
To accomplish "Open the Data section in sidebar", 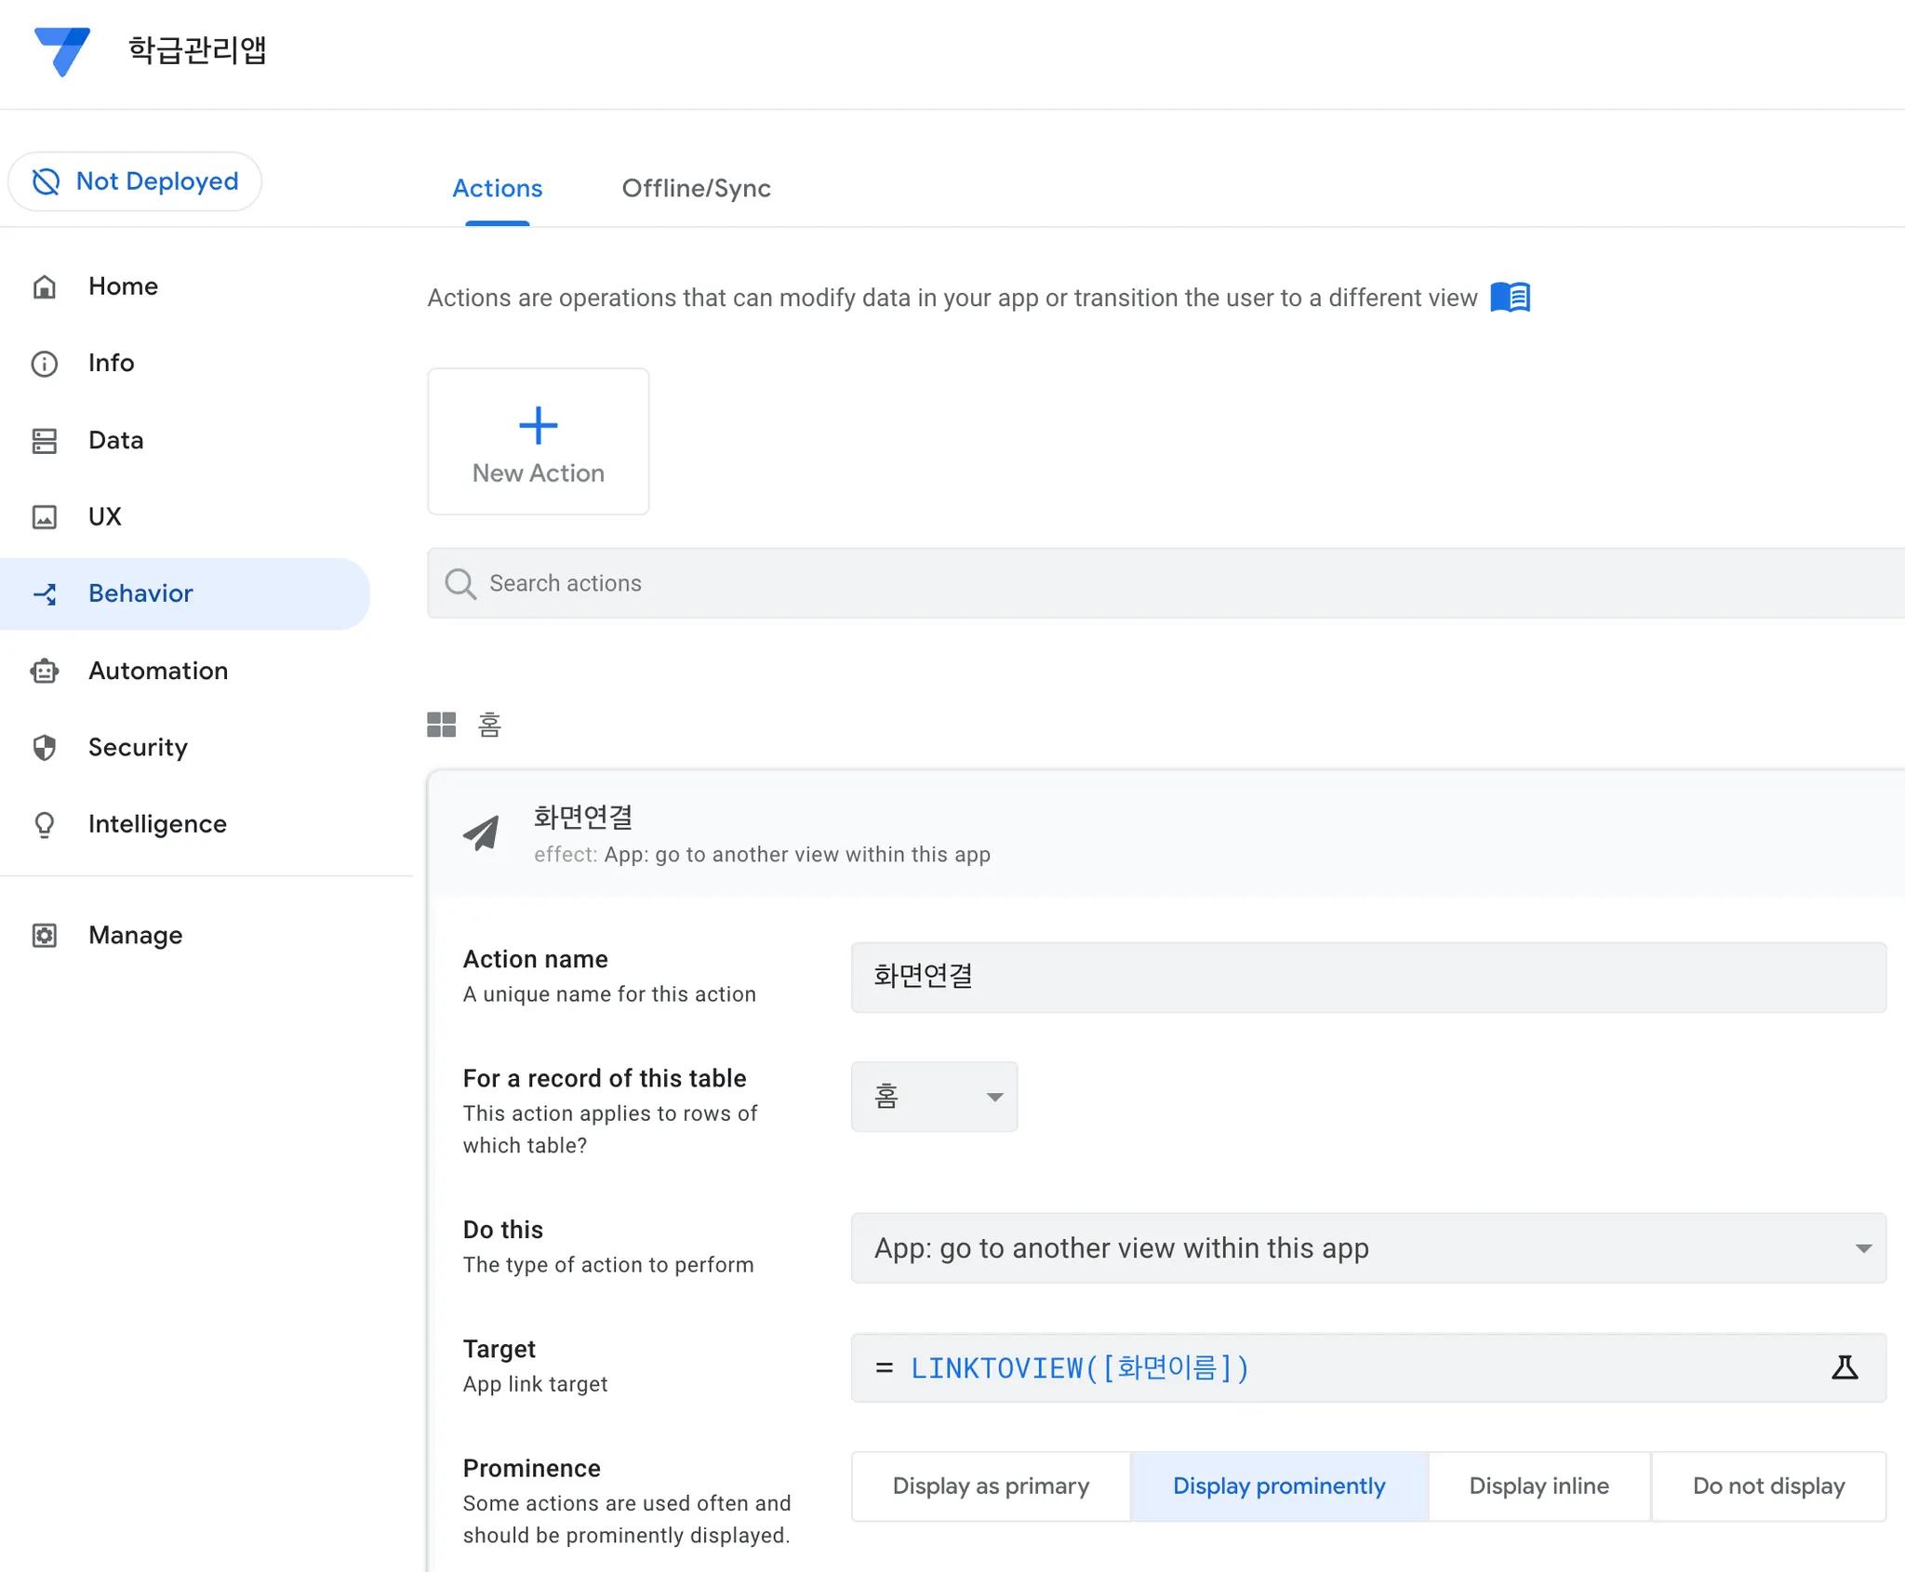I will (x=115, y=440).
